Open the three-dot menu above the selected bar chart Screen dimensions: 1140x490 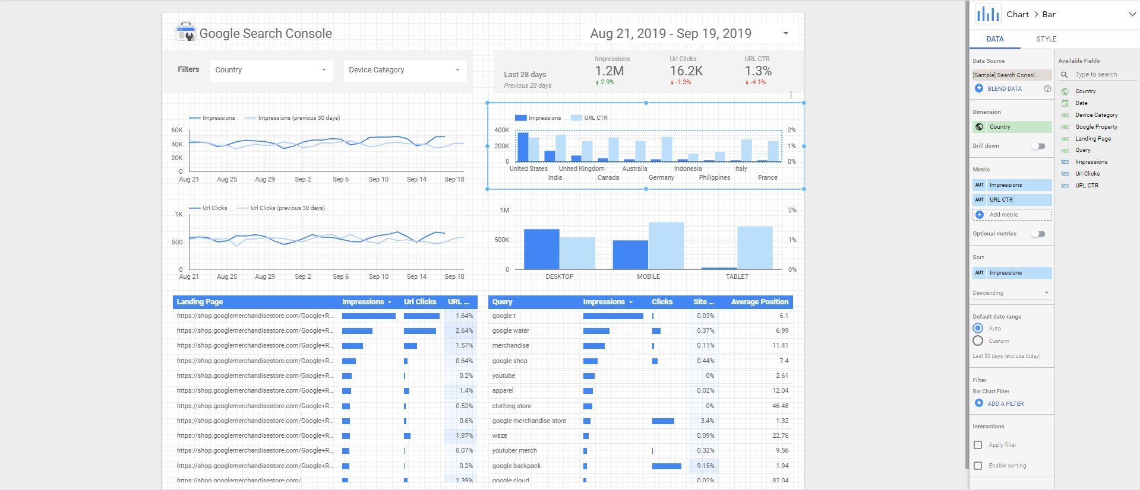tap(791, 95)
